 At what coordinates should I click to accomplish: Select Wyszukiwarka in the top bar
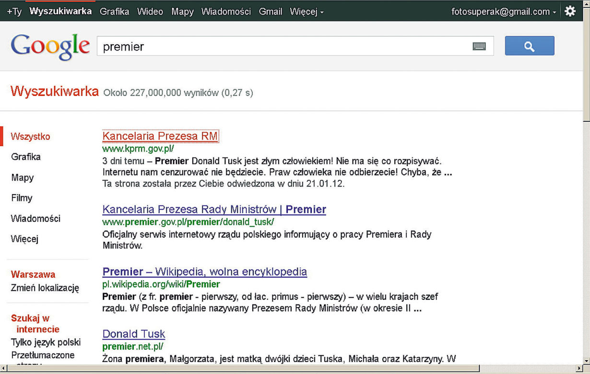click(x=60, y=12)
